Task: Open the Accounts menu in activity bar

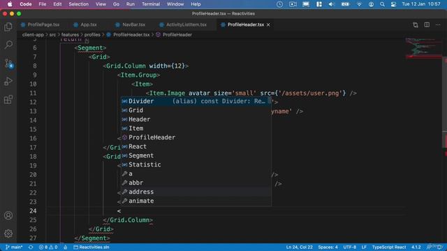Action: pyautogui.click(x=8, y=215)
